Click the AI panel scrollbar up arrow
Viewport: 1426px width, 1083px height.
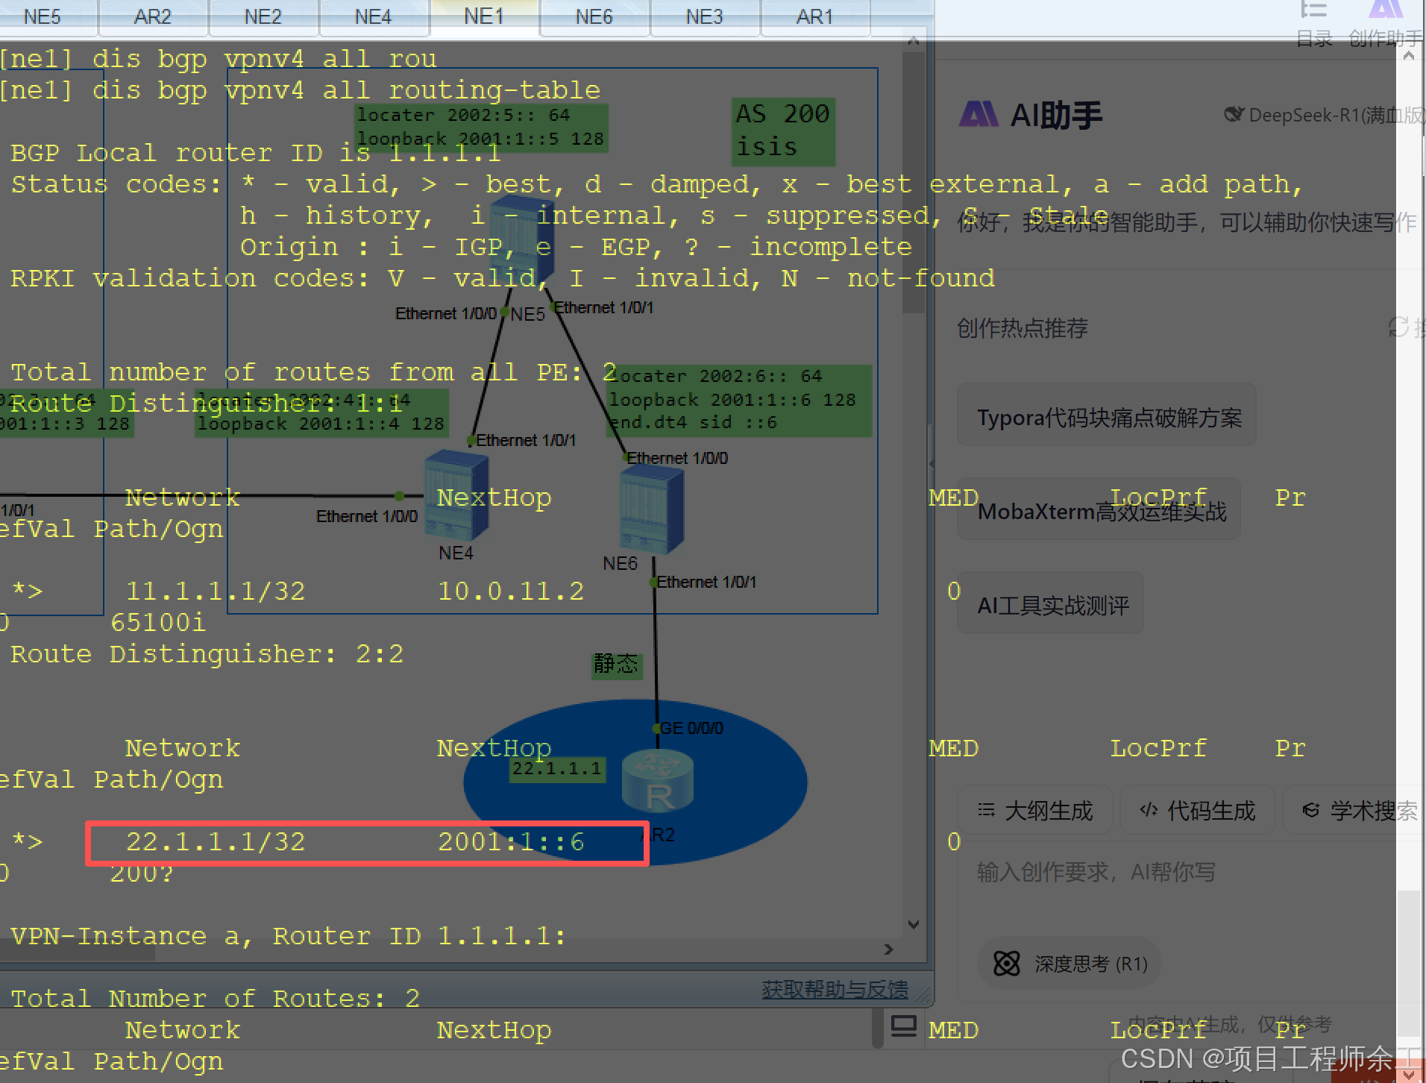click(1409, 57)
